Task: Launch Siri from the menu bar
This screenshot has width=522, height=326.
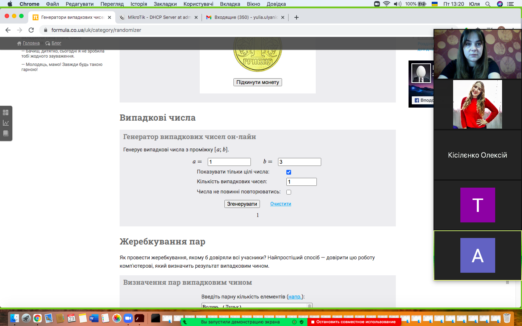Action: tap(500, 4)
